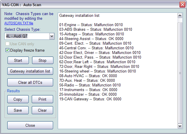Image resolution: width=187 pixels, height=134 pixels.
Task: Click the scrollbar down arrow
Action: [180, 126]
